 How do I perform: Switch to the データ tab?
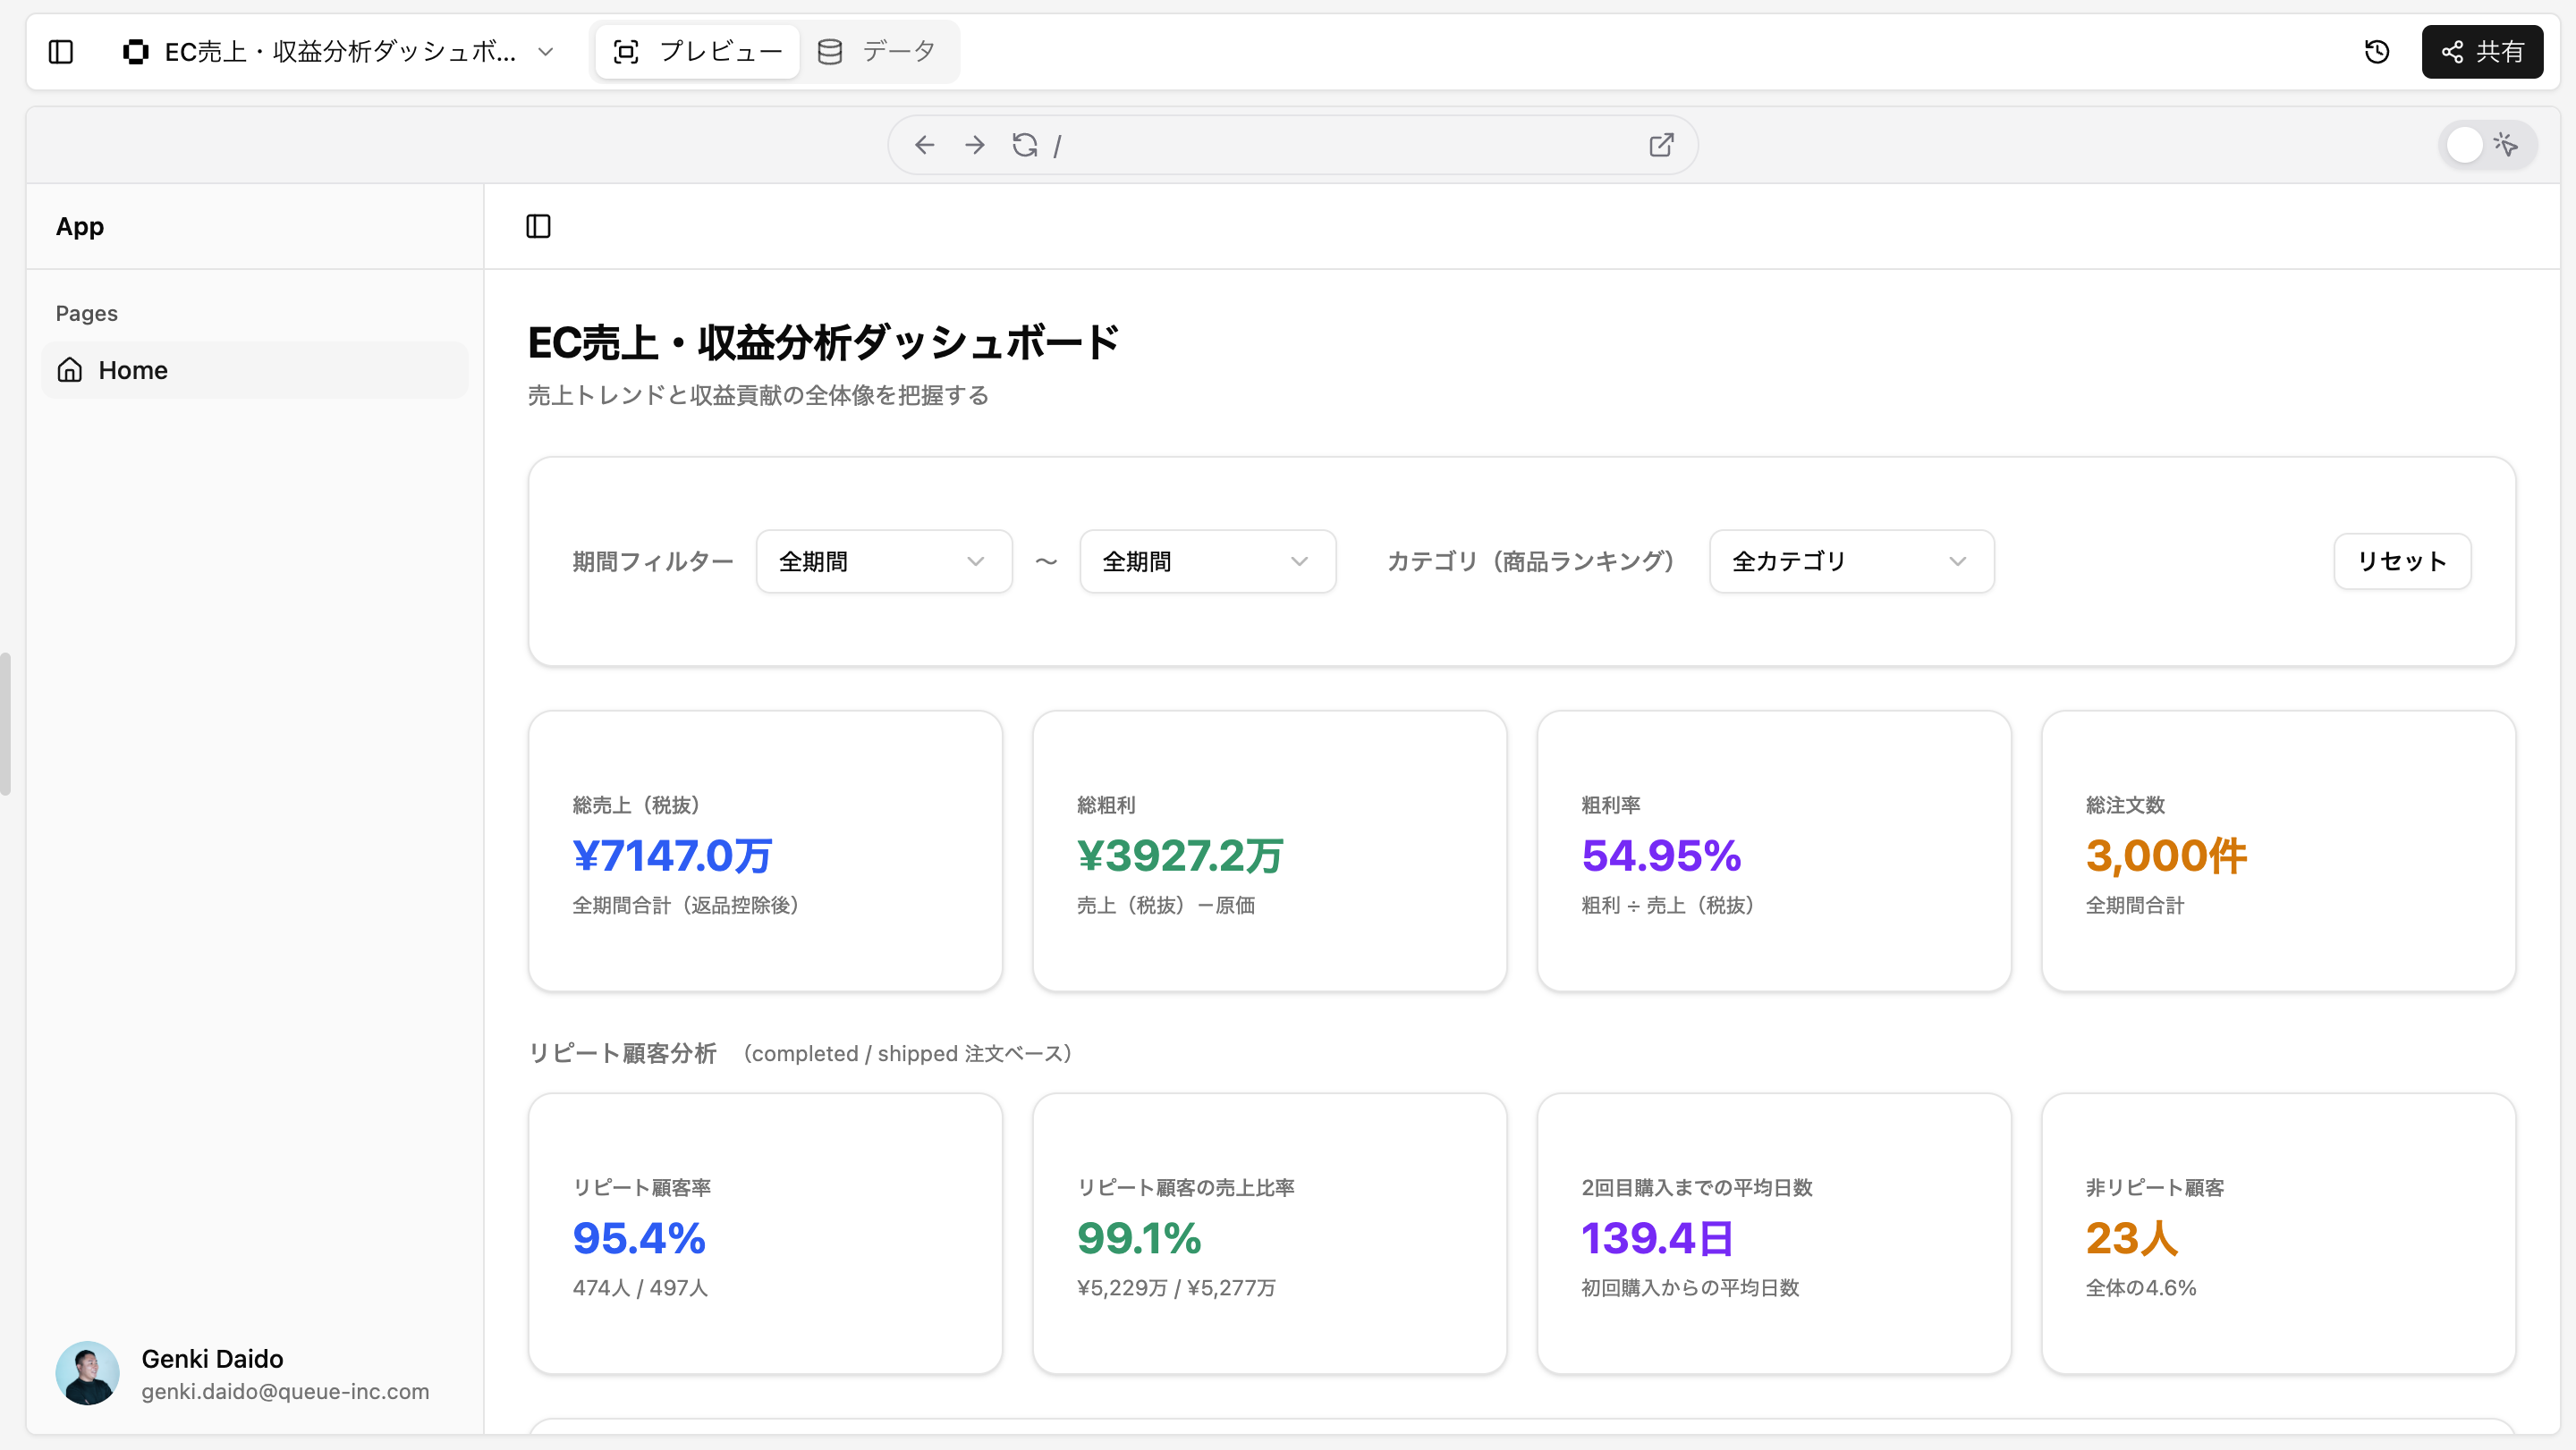coord(877,52)
